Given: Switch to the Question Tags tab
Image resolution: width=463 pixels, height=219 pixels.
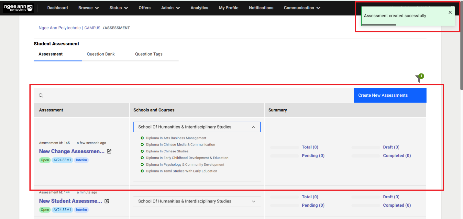Looking at the screenshot, I should pyautogui.click(x=149, y=54).
